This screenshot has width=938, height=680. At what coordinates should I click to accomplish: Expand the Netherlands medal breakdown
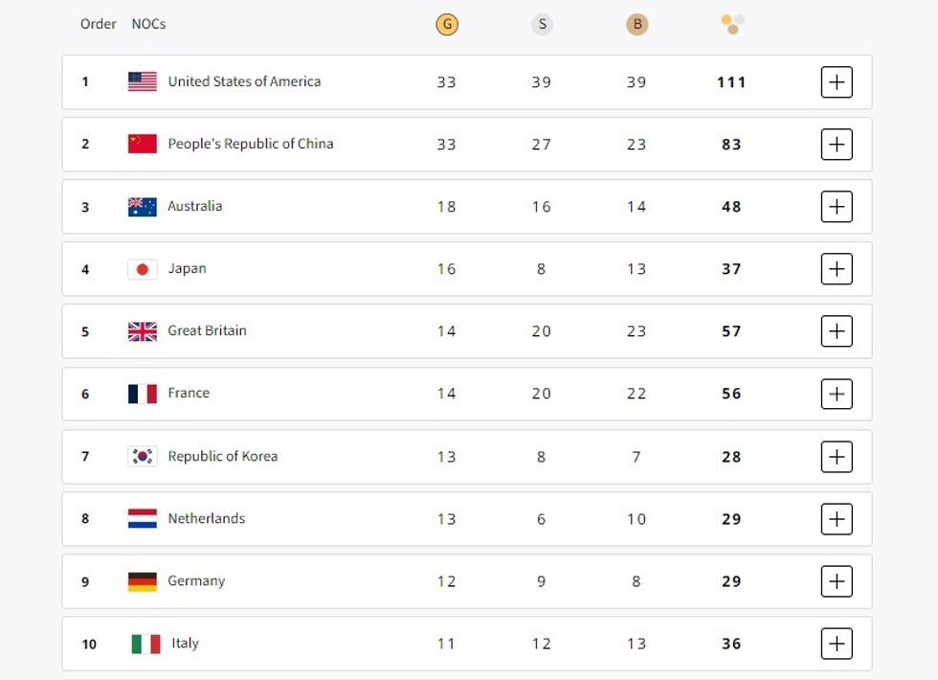(837, 519)
